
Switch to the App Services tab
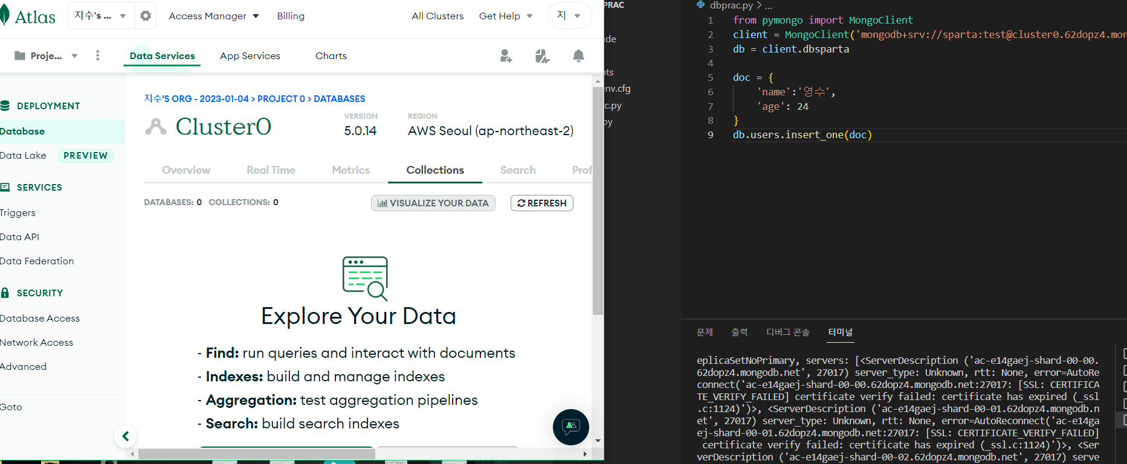click(250, 56)
